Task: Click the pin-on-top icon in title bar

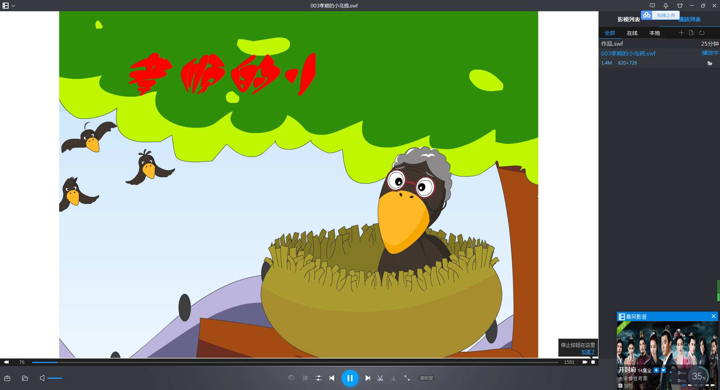Action: 666,6
